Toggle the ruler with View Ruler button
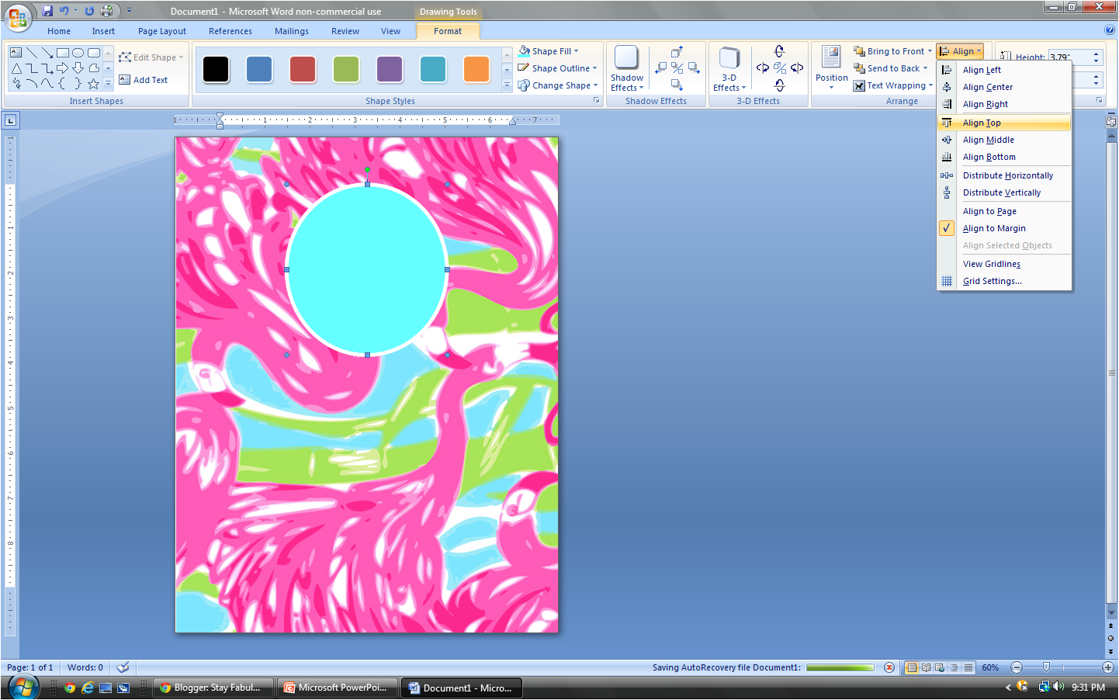Screen dimensions: 1119x700 click(1110, 122)
